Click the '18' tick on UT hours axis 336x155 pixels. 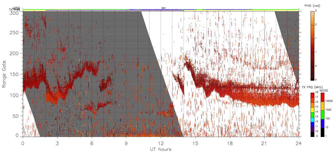[x=230, y=143]
